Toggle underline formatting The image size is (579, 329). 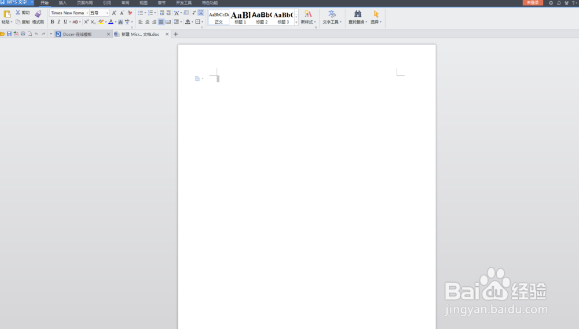[65, 22]
